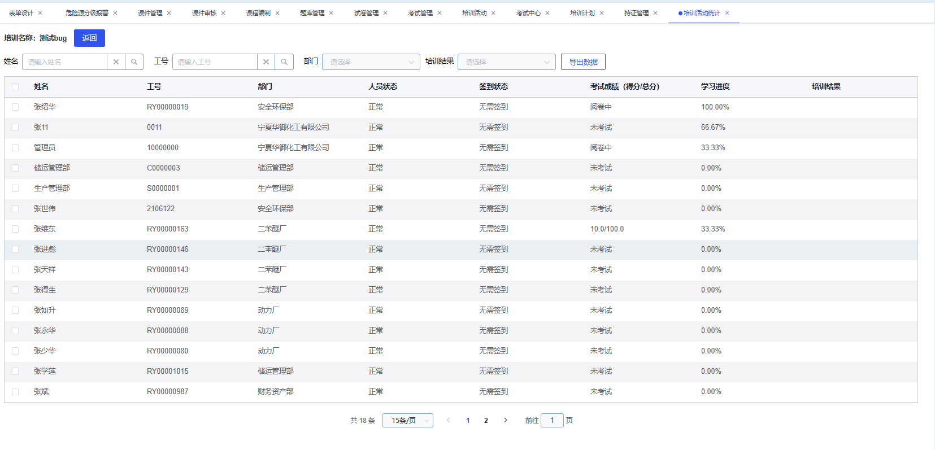Close the 培训计划 tab
This screenshot has width=935, height=450.
pos(602,13)
